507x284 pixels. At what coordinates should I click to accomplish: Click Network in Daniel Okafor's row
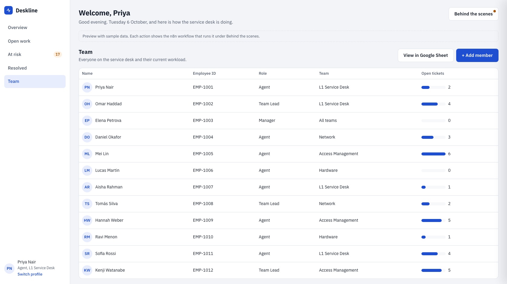point(327,137)
